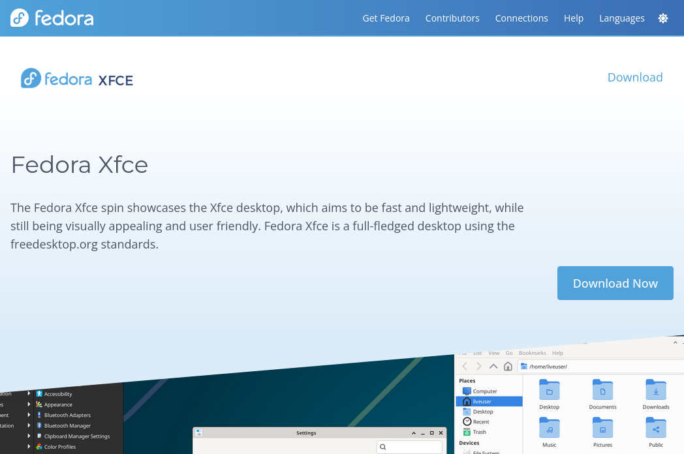
Task: Select Computer in the Places sidebar
Action: tap(484, 391)
